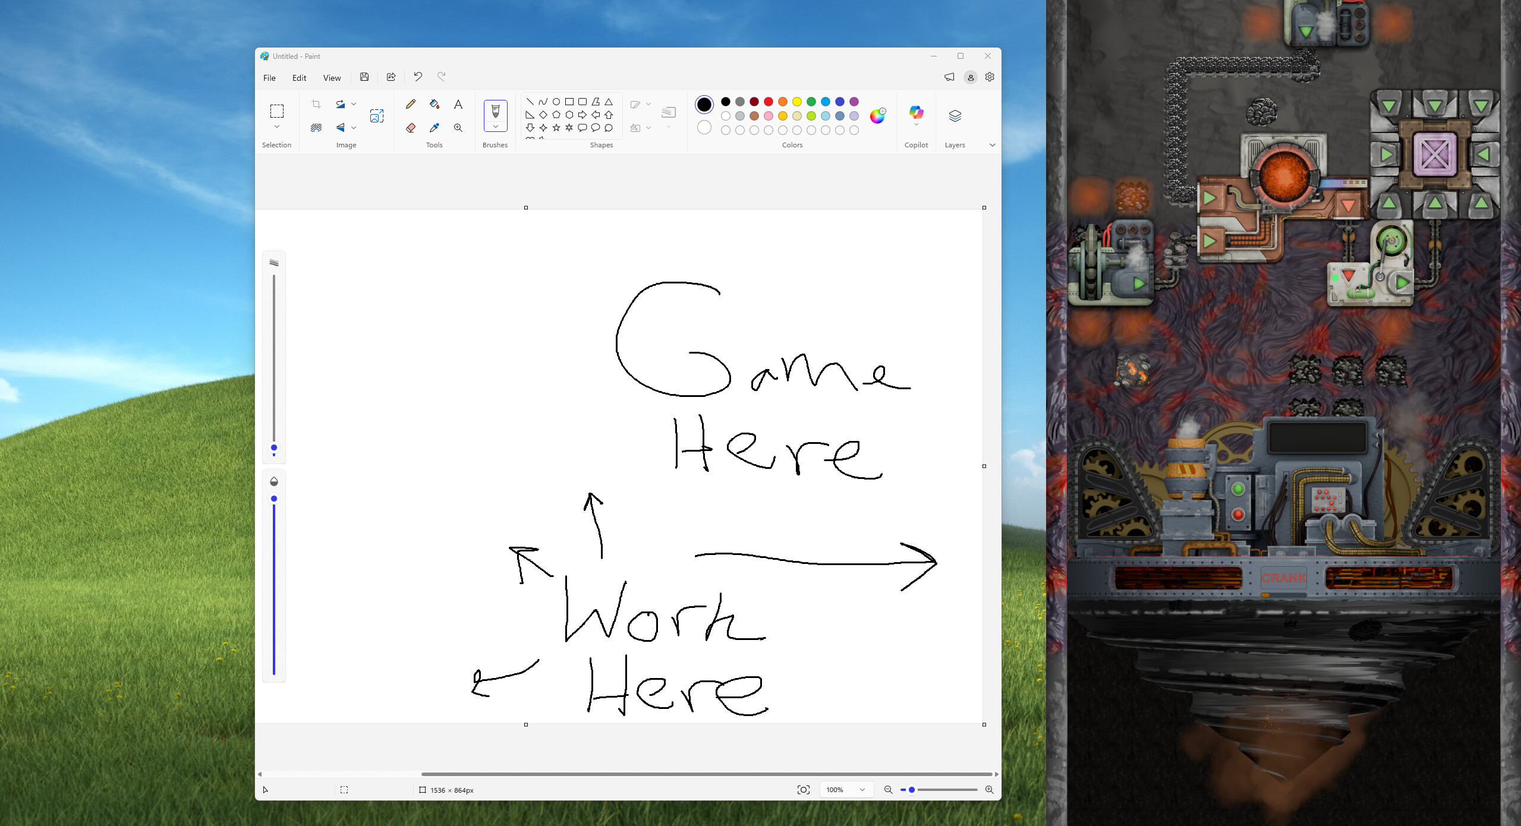The width and height of the screenshot is (1521, 826).
Task: Open the Layers panel icon
Action: click(955, 116)
